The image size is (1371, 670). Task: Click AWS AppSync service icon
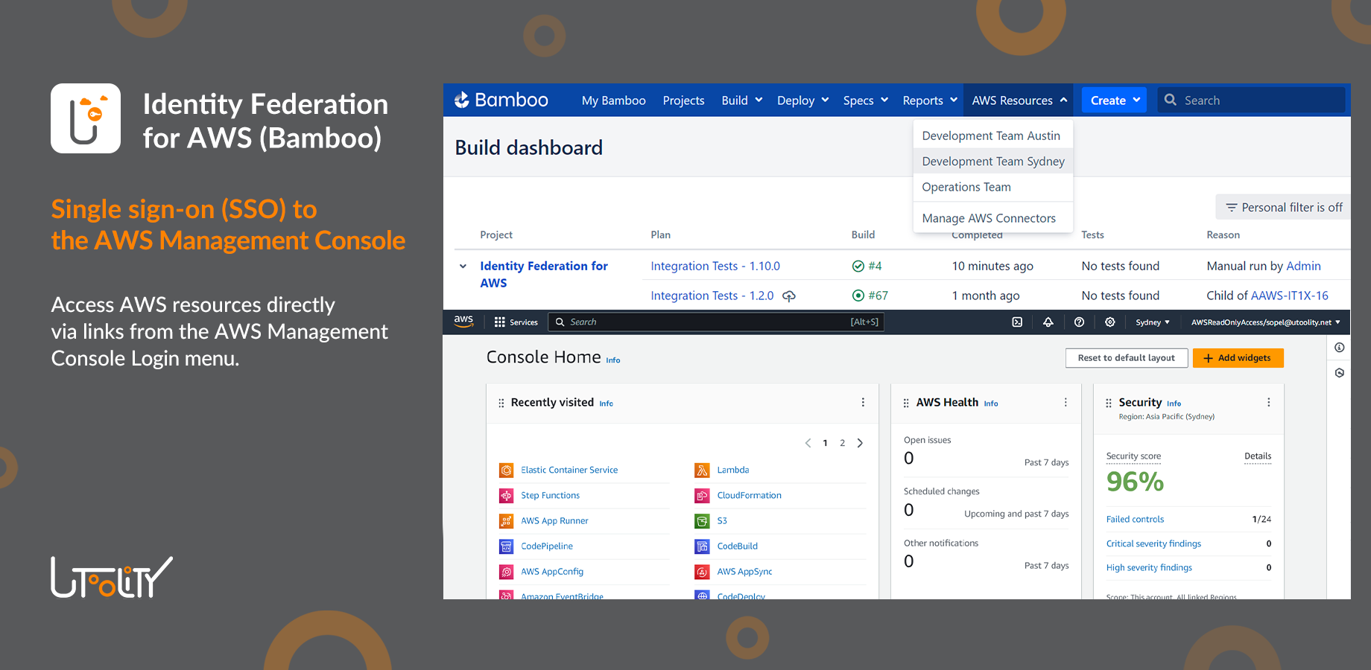pyautogui.click(x=702, y=572)
